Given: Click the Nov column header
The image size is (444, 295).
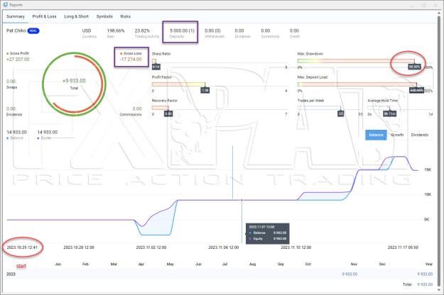Looking at the screenshot, I should click(x=354, y=264).
